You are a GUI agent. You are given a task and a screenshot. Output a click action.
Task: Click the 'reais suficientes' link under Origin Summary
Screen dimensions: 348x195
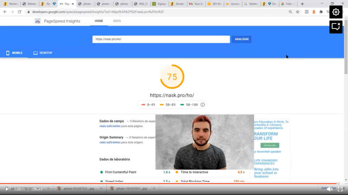point(110,142)
